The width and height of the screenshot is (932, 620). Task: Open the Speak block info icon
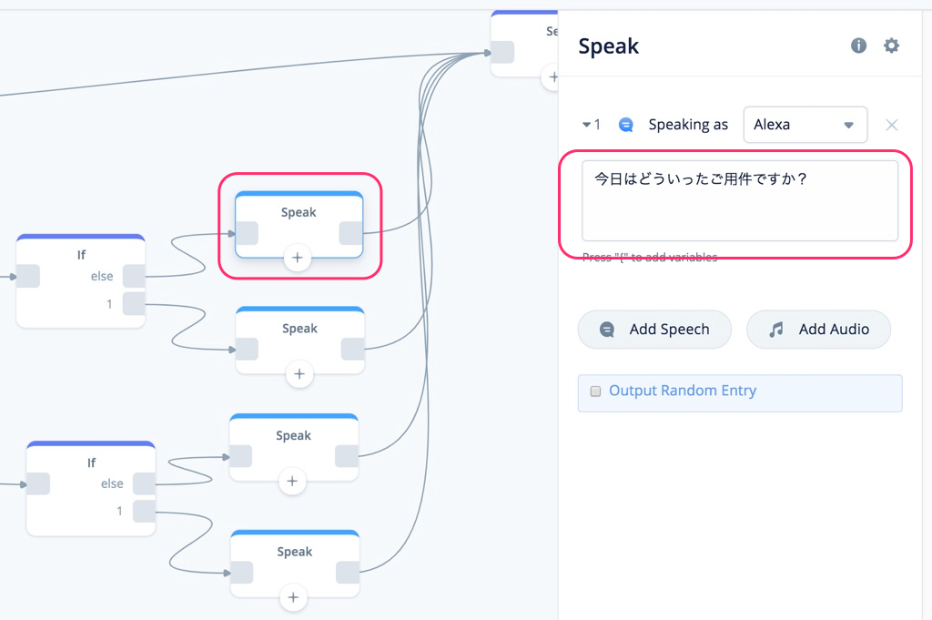[858, 46]
